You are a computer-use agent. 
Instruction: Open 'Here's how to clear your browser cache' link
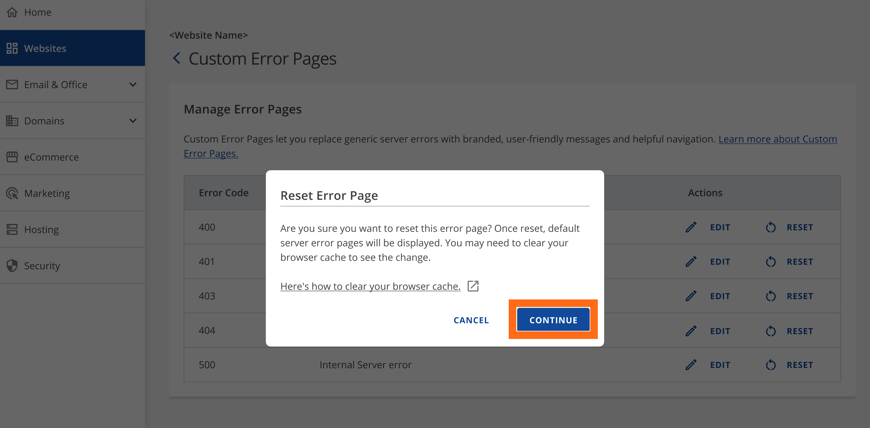[370, 286]
